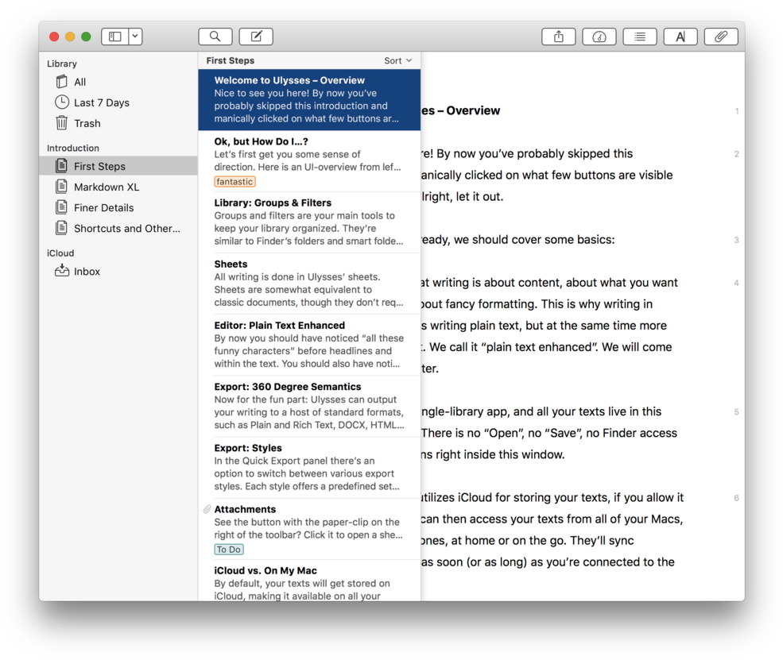Click the Finer Details sheet icon

click(61, 207)
